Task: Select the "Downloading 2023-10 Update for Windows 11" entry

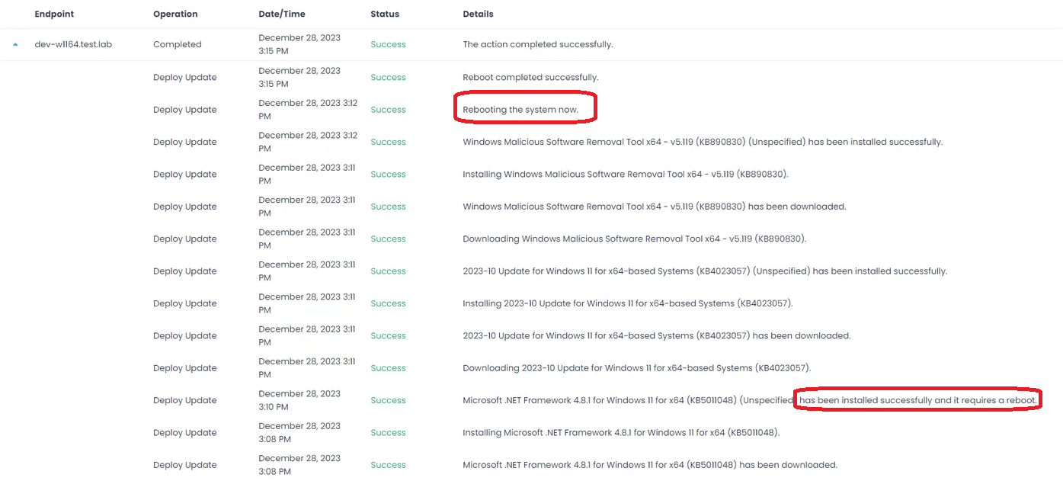Action: [636, 367]
